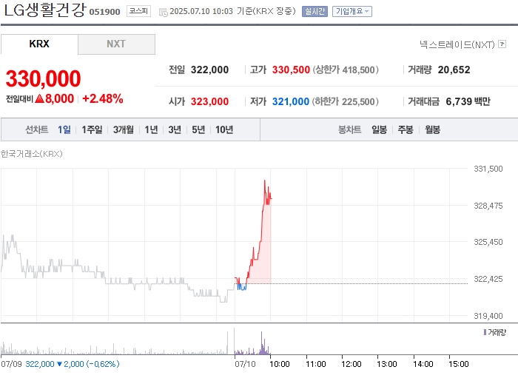
Task: Select the 1년 line chart period
Action: click(x=151, y=129)
